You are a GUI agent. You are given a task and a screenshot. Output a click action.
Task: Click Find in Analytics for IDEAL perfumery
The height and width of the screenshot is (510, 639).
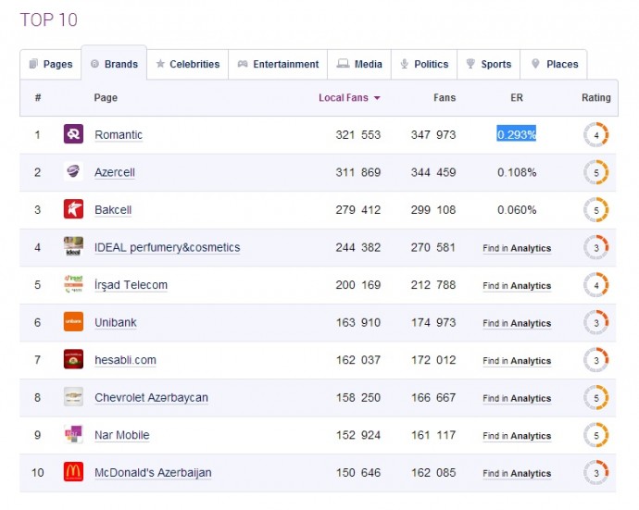tap(517, 248)
